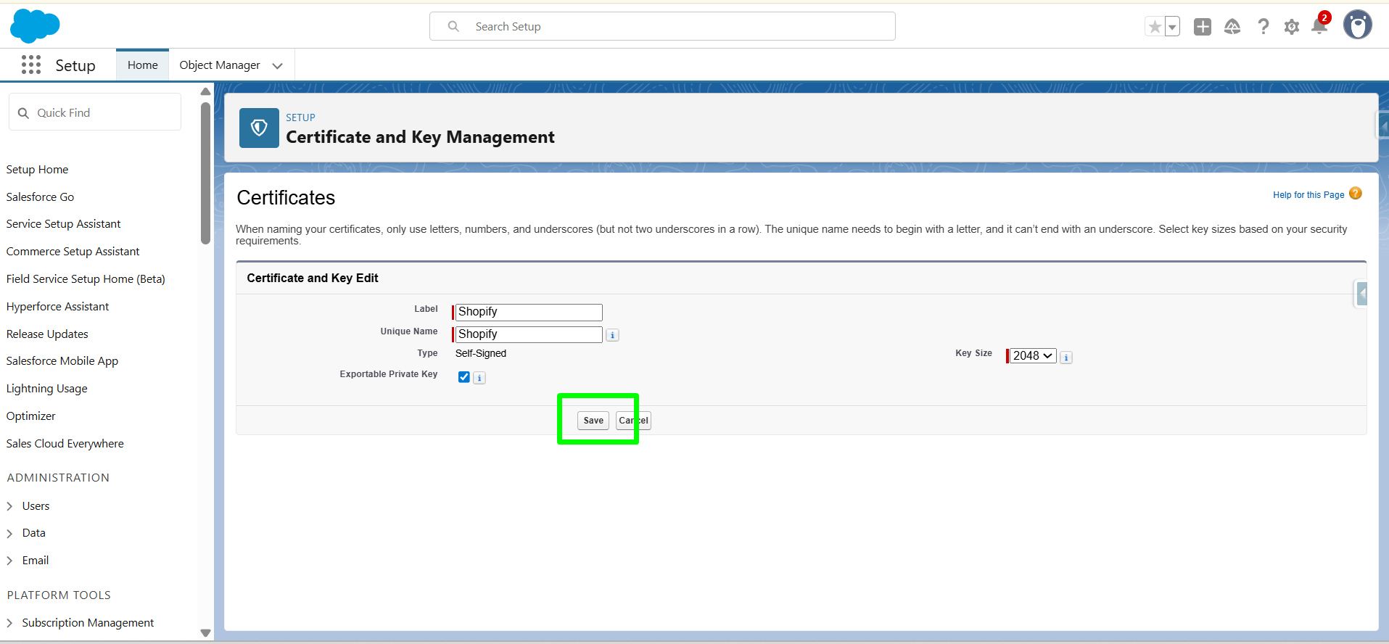
Task: Switch to the Object Manager tab
Action: tap(220, 65)
